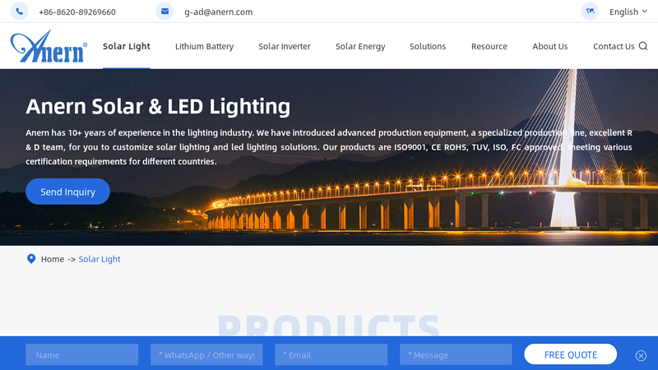Click the g-ad@anern.com email address

coord(219,12)
